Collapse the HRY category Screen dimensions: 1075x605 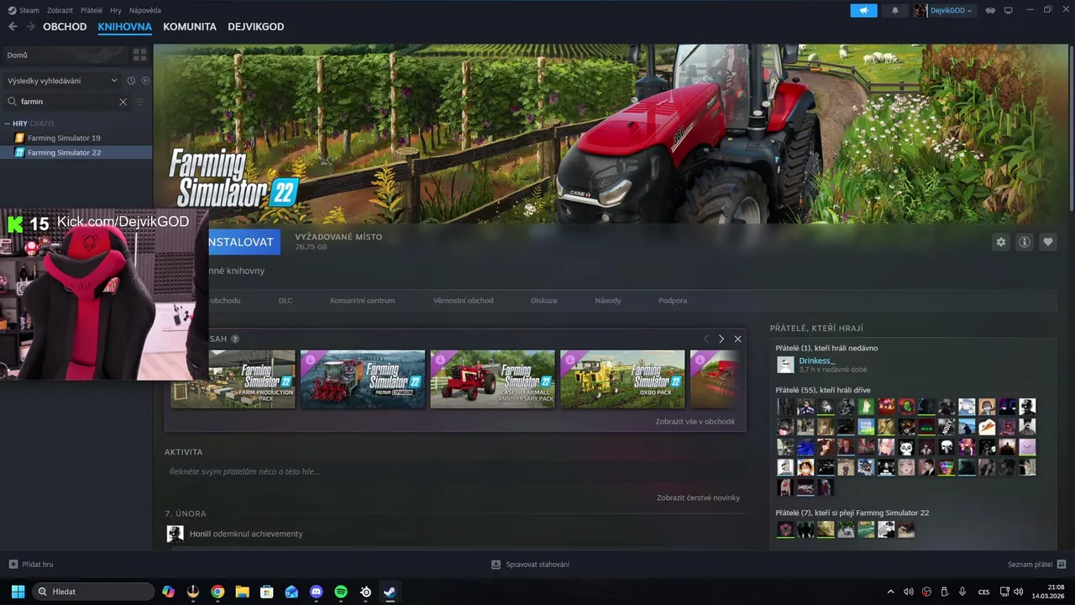tap(8, 124)
